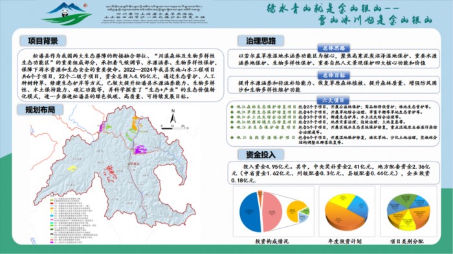Open the 投资构成情况 pie chart
This screenshot has height=254, width=453.
click(274, 211)
